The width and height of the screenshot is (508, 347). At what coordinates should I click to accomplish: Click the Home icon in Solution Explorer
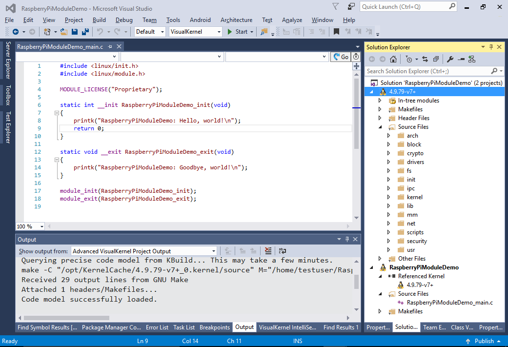(x=393, y=59)
